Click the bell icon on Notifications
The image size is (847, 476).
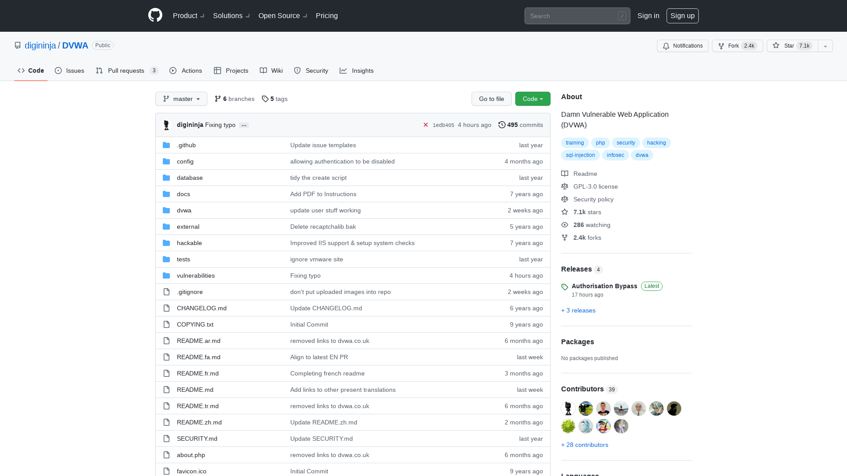coord(666,46)
